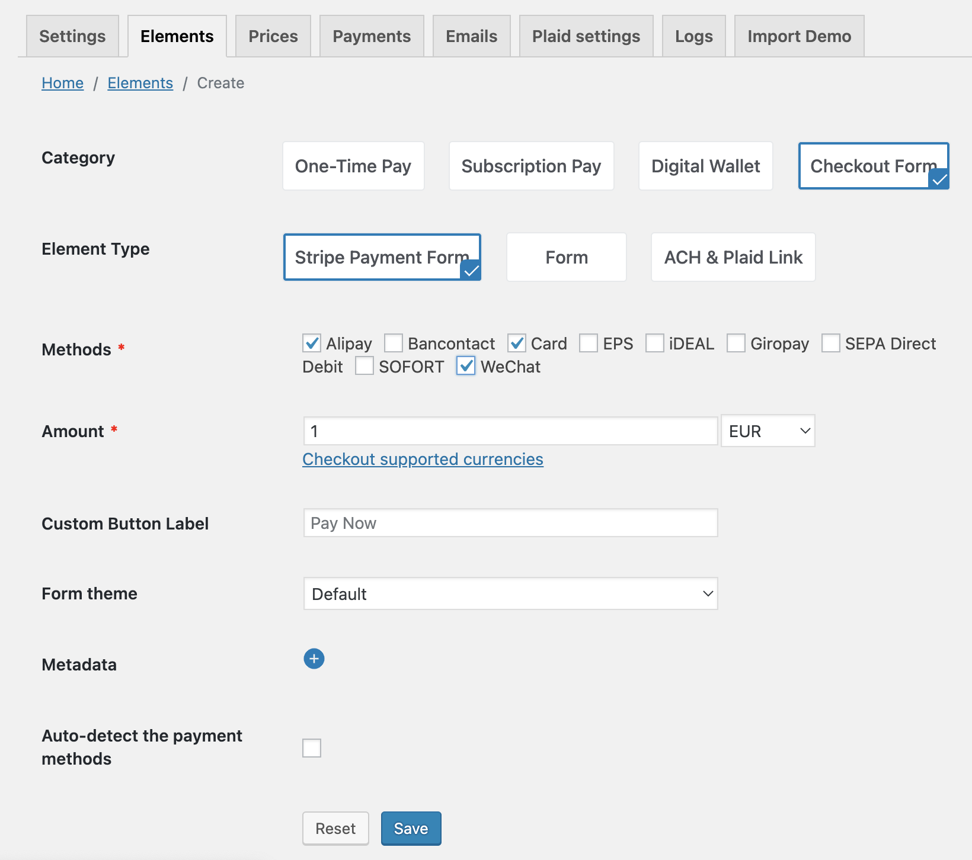Toggle the WeChat payment method checkbox
Screen dimensions: 972x860
tap(466, 366)
